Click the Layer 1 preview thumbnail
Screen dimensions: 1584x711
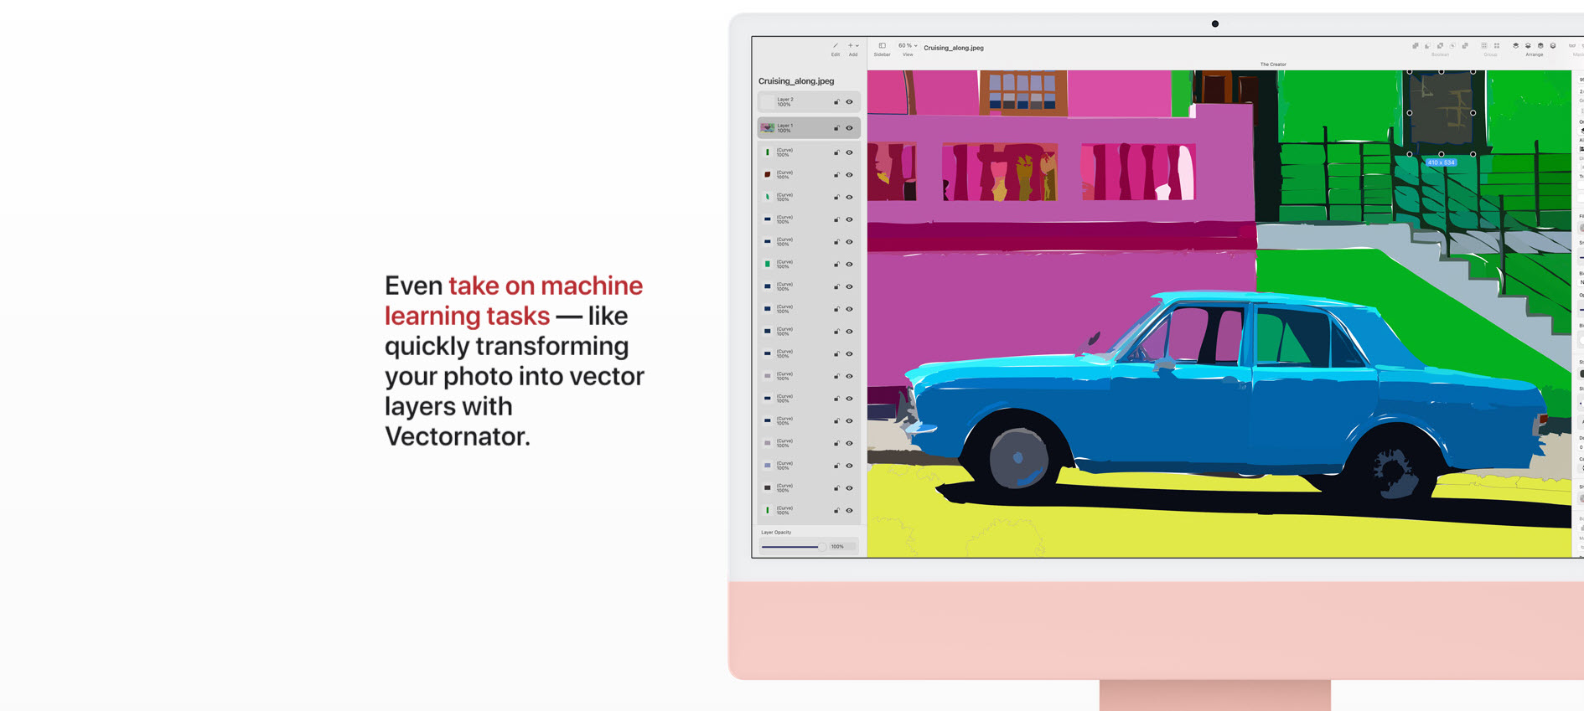point(768,128)
